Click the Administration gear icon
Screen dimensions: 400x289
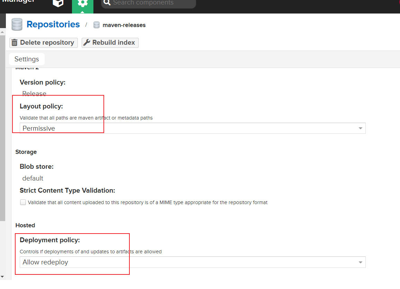point(82,3)
